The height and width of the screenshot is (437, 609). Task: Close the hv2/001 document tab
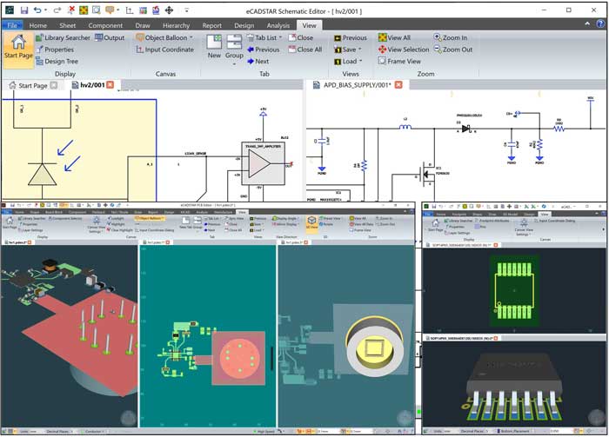(x=110, y=85)
